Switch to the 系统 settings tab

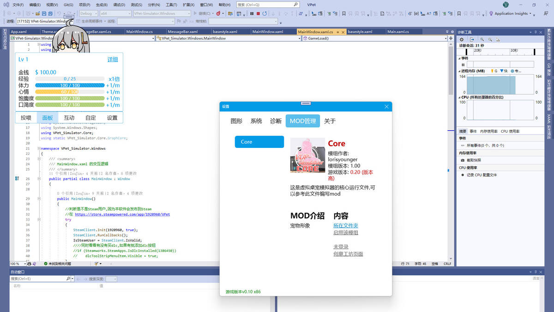(x=256, y=121)
